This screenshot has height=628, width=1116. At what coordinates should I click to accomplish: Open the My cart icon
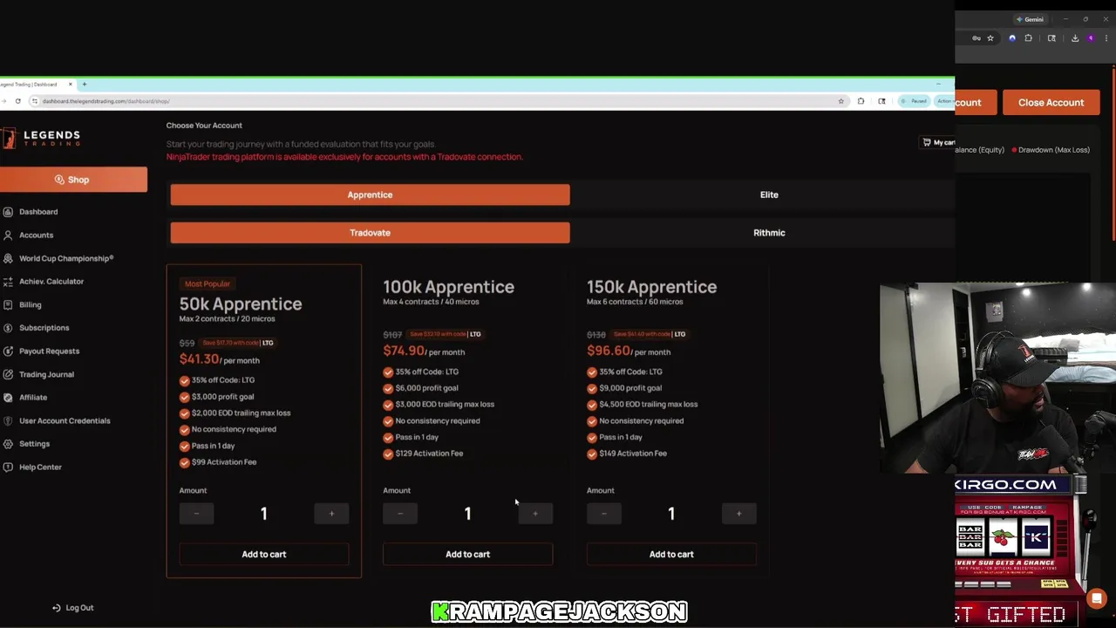(x=926, y=142)
